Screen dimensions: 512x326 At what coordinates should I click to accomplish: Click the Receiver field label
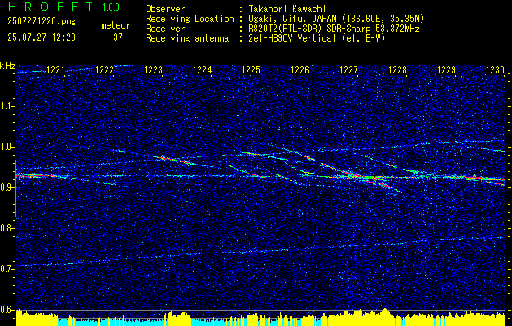(165, 29)
